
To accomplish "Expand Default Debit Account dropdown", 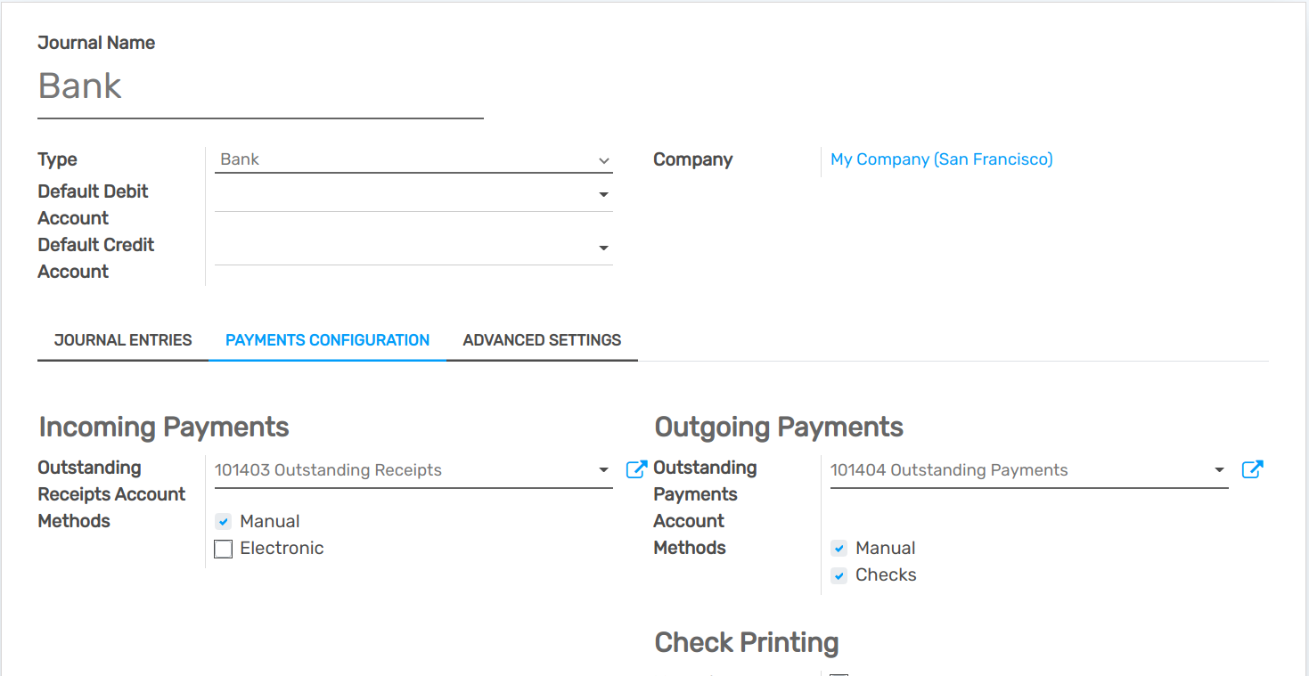I will pos(604,194).
